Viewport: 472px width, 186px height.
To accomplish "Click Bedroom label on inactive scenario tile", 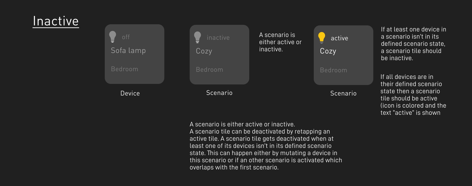I will point(210,70).
